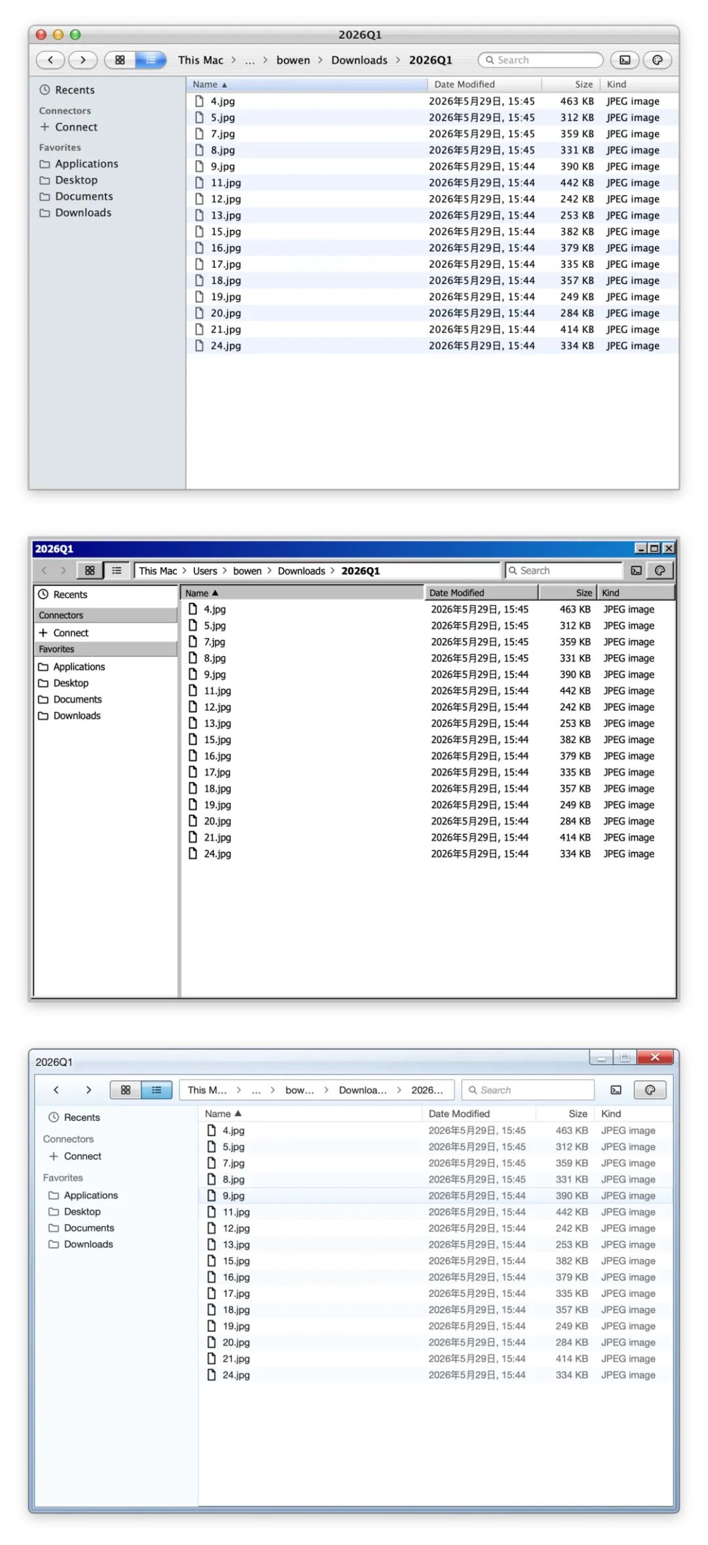Select 11.jpg in the Aqua-style window
The image size is (708, 1545).
point(433,182)
